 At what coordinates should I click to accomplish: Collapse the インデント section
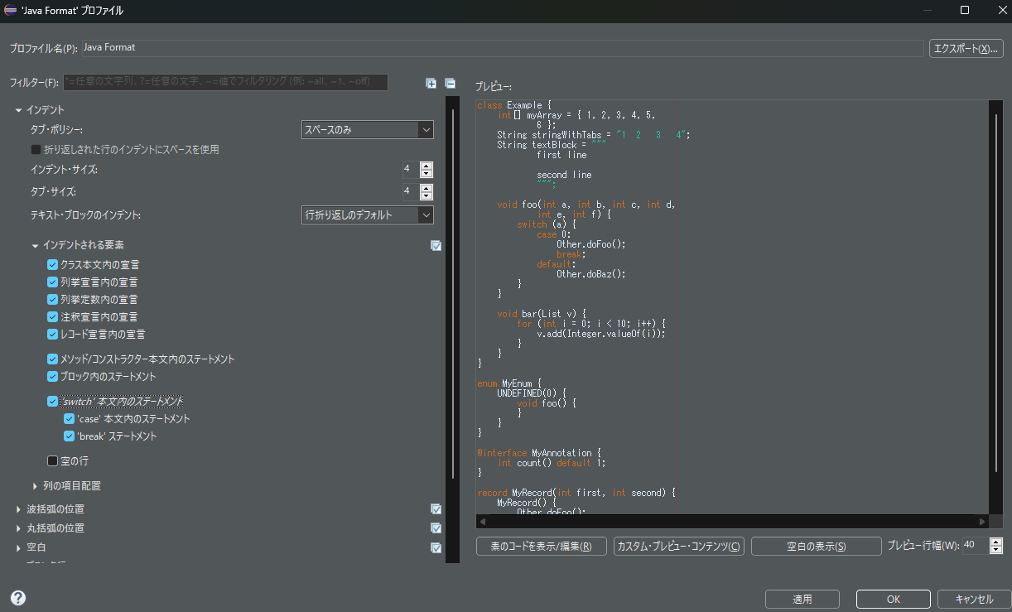tap(18, 110)
